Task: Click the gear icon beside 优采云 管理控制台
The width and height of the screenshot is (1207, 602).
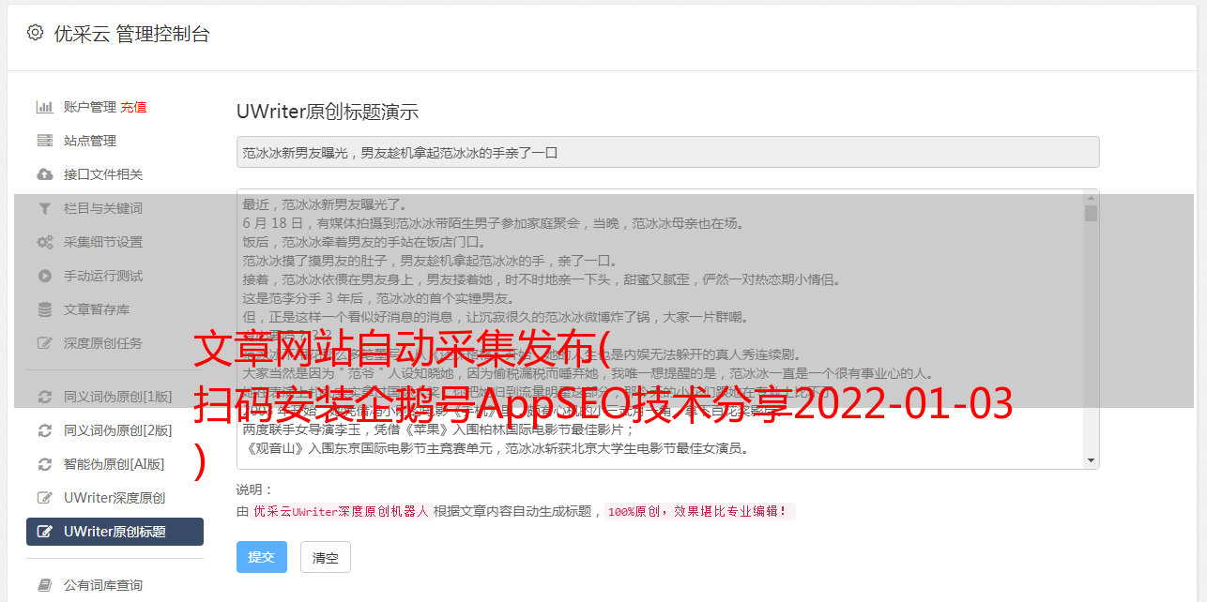Action: 35,33
